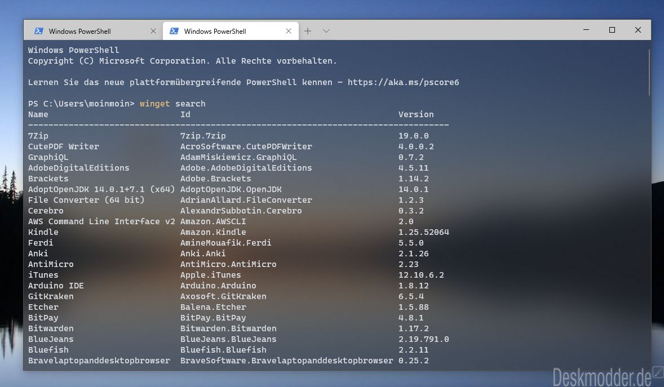Viewport: 664px width, 387px height.
Task: Click the PowerShell icon on first tab
Action: tap(39, 31)
